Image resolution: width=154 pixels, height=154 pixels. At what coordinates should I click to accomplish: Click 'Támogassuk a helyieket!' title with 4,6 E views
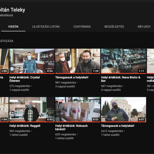[118, 126]
